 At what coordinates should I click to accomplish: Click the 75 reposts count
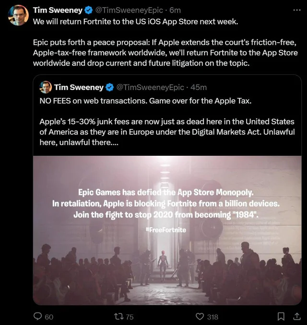point(130,317)
